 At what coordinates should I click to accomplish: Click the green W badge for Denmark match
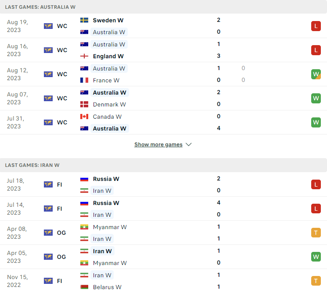pyautogui.click(x=316, y=98)
